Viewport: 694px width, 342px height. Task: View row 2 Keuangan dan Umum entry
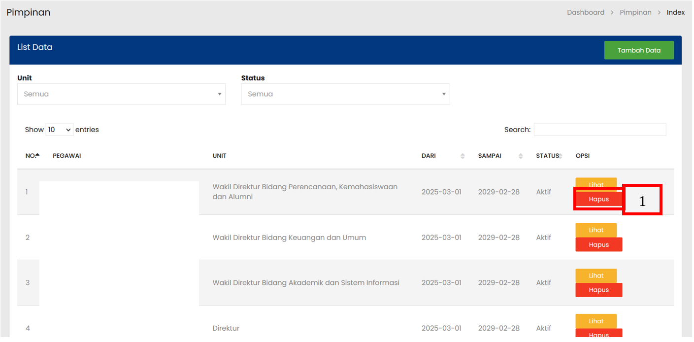pyautogui.click(x=596, y=230)
